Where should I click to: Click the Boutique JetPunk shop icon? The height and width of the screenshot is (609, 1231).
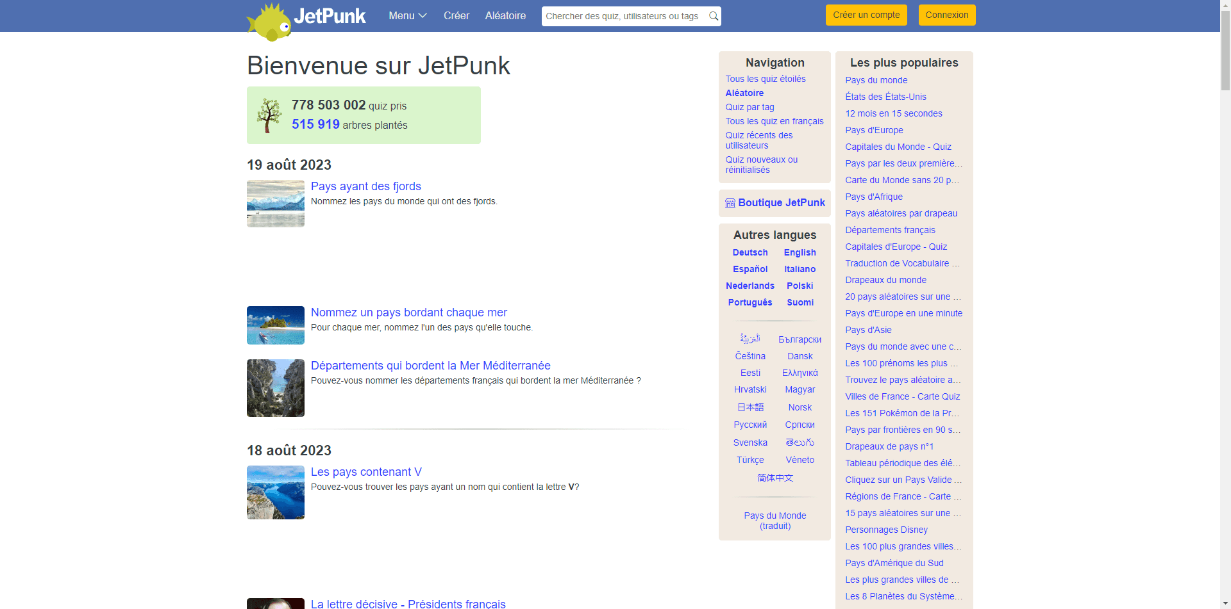(730, 203)
